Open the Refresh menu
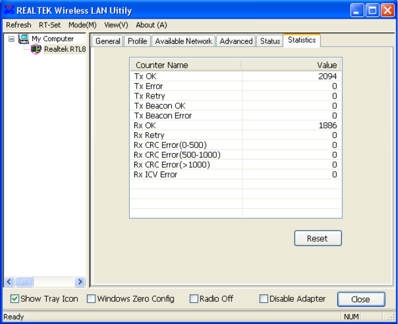Image resolution: width=398 pixels, height=324 pixels. pyautogui.click(x=19, y=25)
